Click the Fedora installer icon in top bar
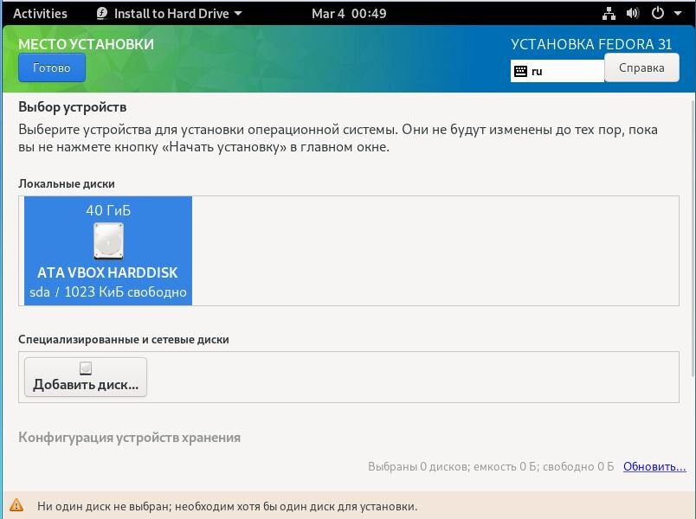 [x=101, y=13]
